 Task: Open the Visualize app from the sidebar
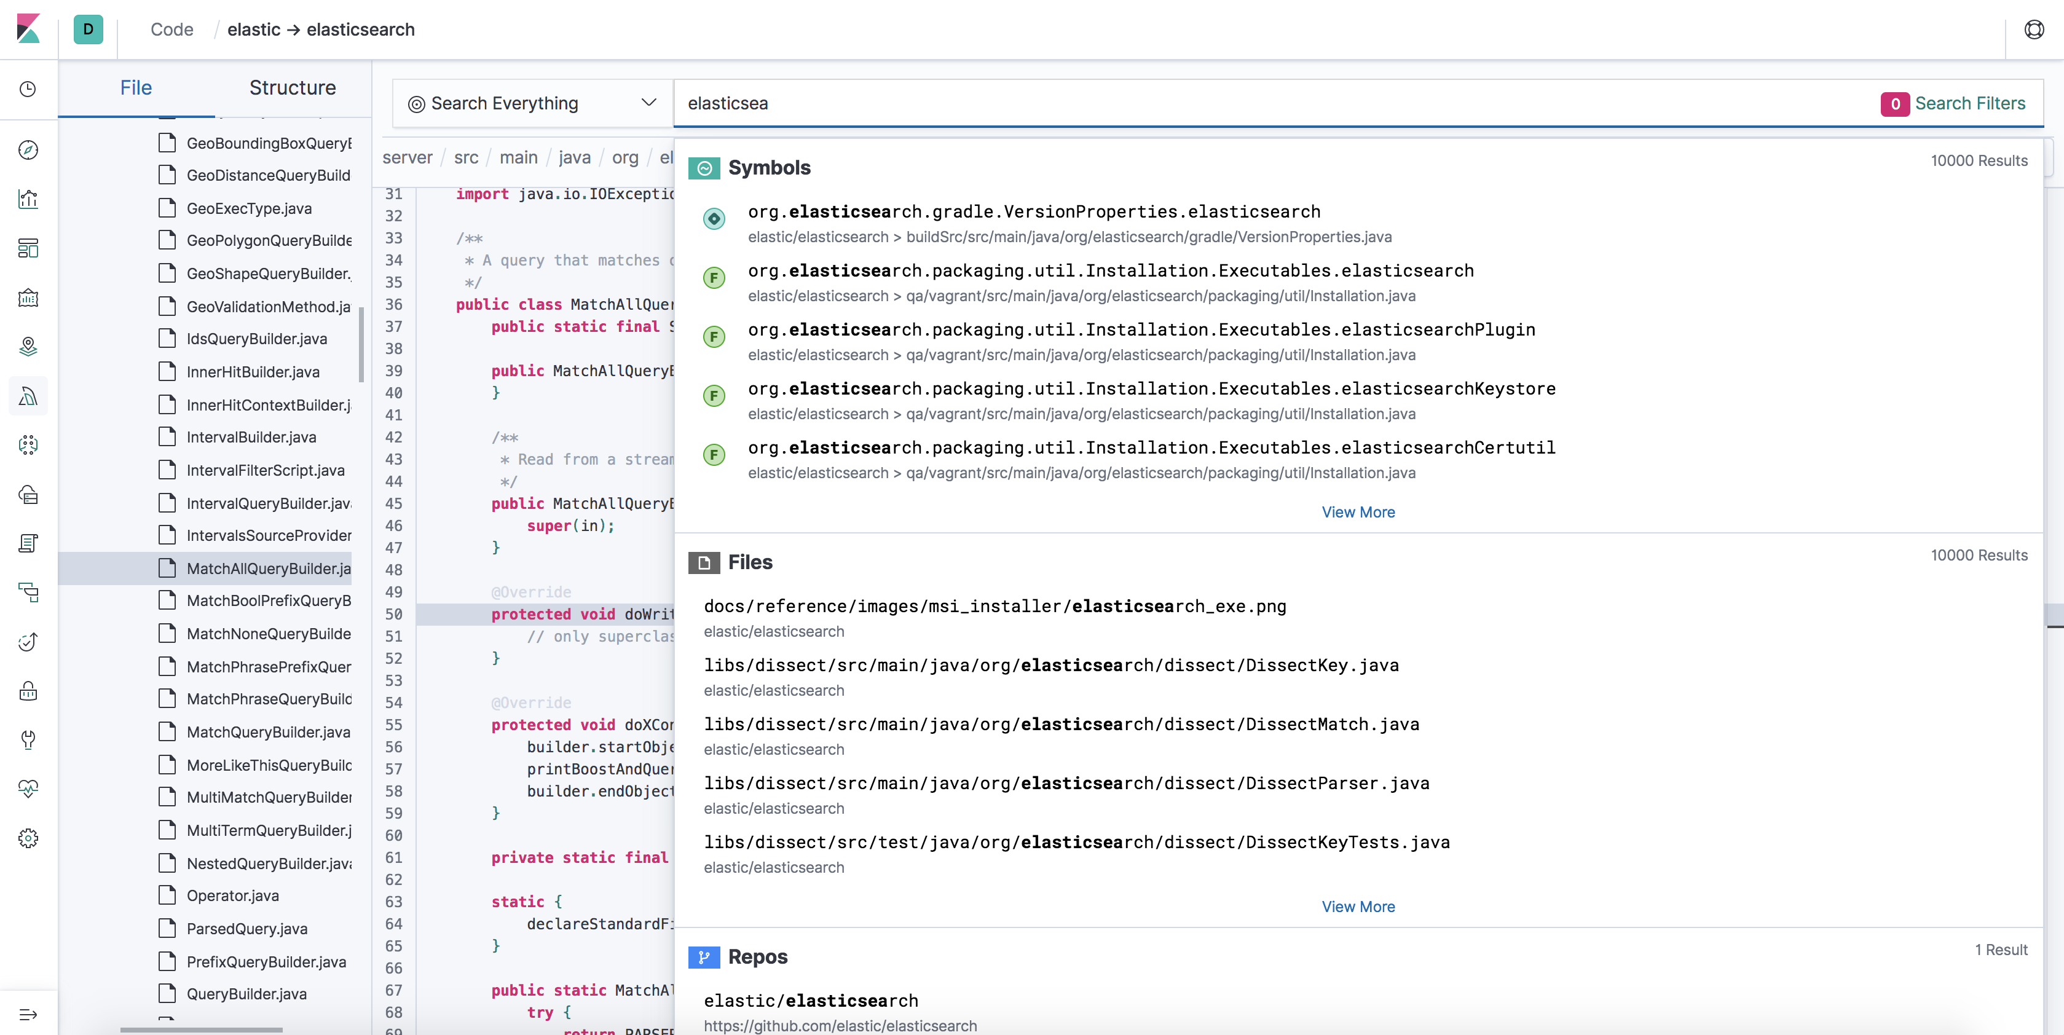(28, 200)
